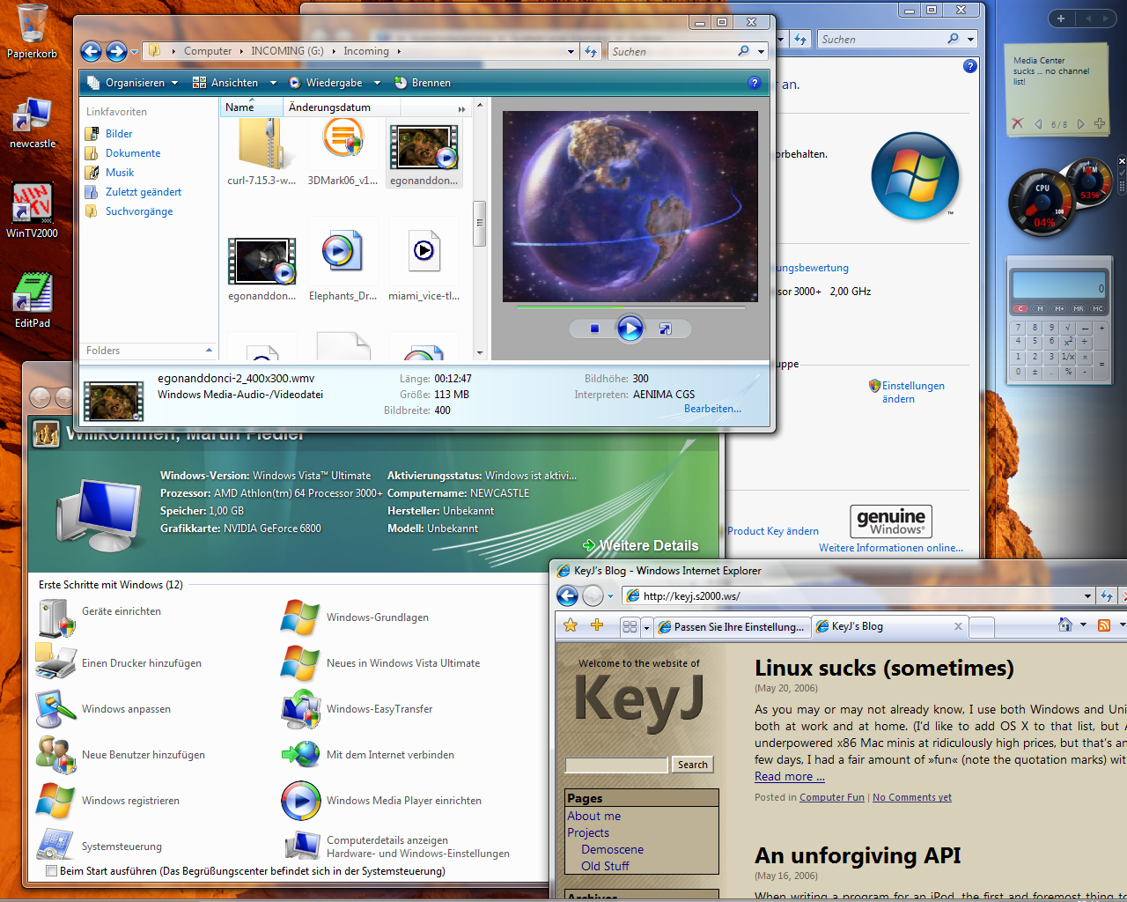This screenshot has height=902, width=1127.
Task: Open the Explorer address bar history dropdown
Action: click(571, 51)
